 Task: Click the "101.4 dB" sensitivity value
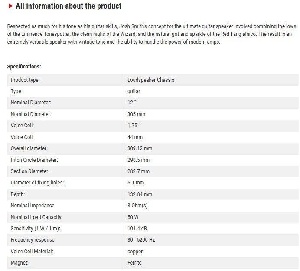(x=137, y=229)
